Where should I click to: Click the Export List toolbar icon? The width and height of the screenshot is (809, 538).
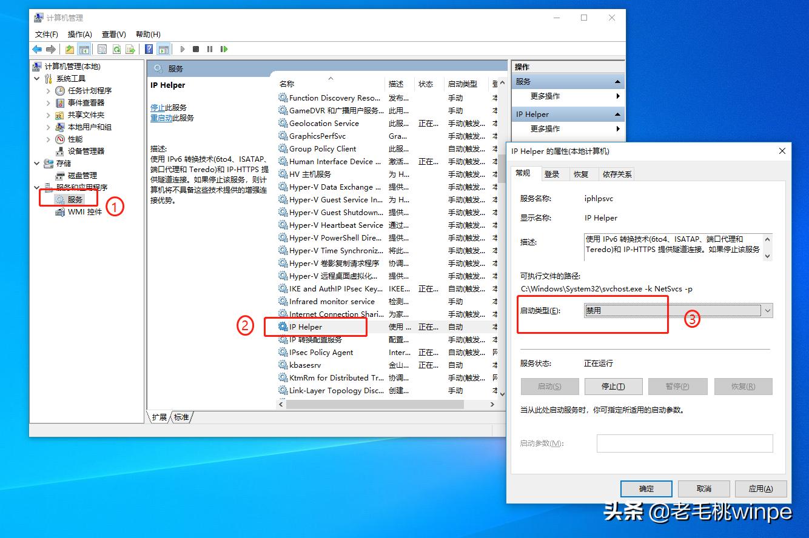click(x=131, y=49)
